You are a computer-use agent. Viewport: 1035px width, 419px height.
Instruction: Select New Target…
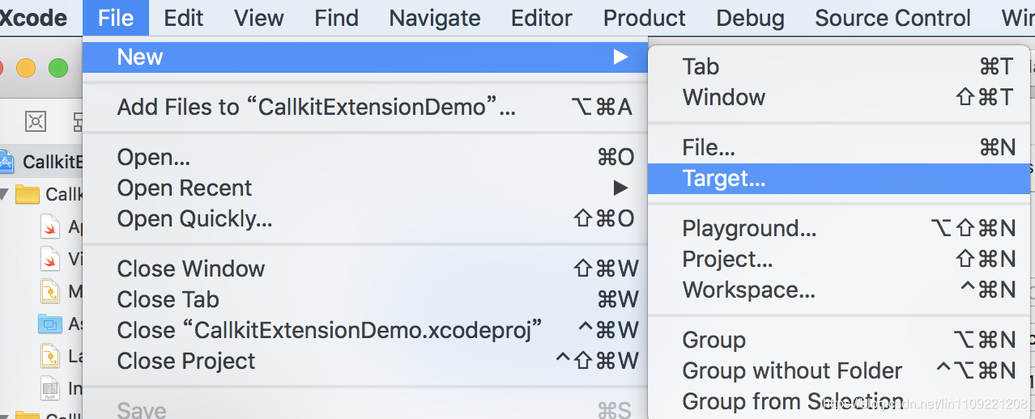click(x=839, y=178)
